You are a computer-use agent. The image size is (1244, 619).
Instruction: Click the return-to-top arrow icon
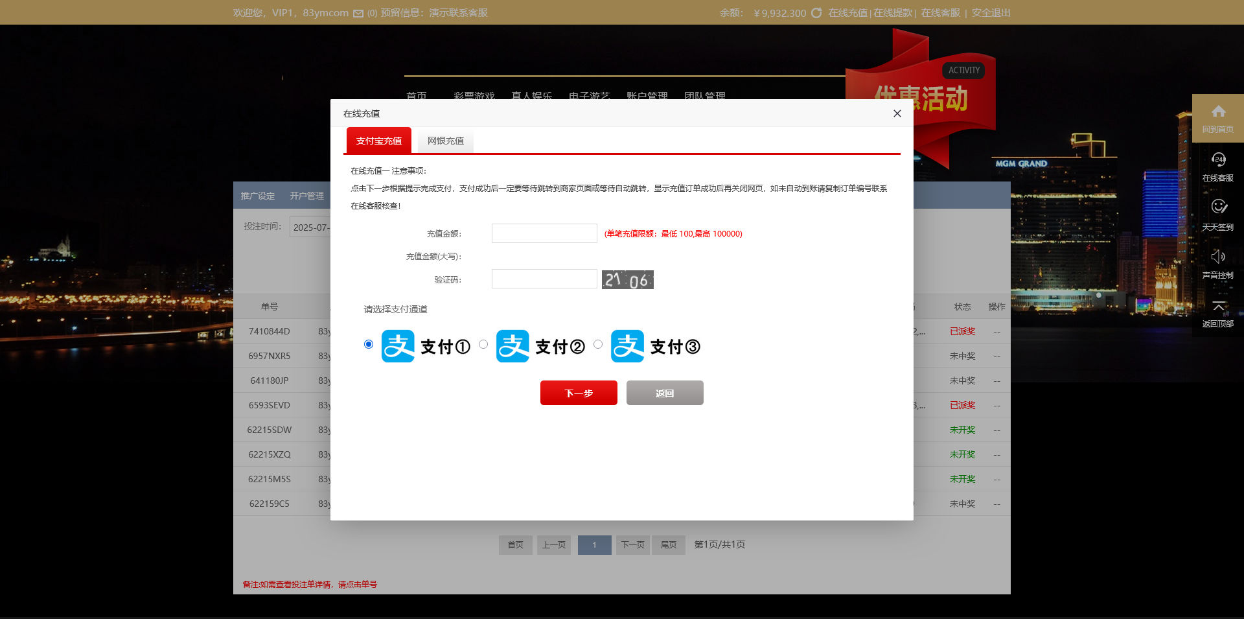point(1218,305)
